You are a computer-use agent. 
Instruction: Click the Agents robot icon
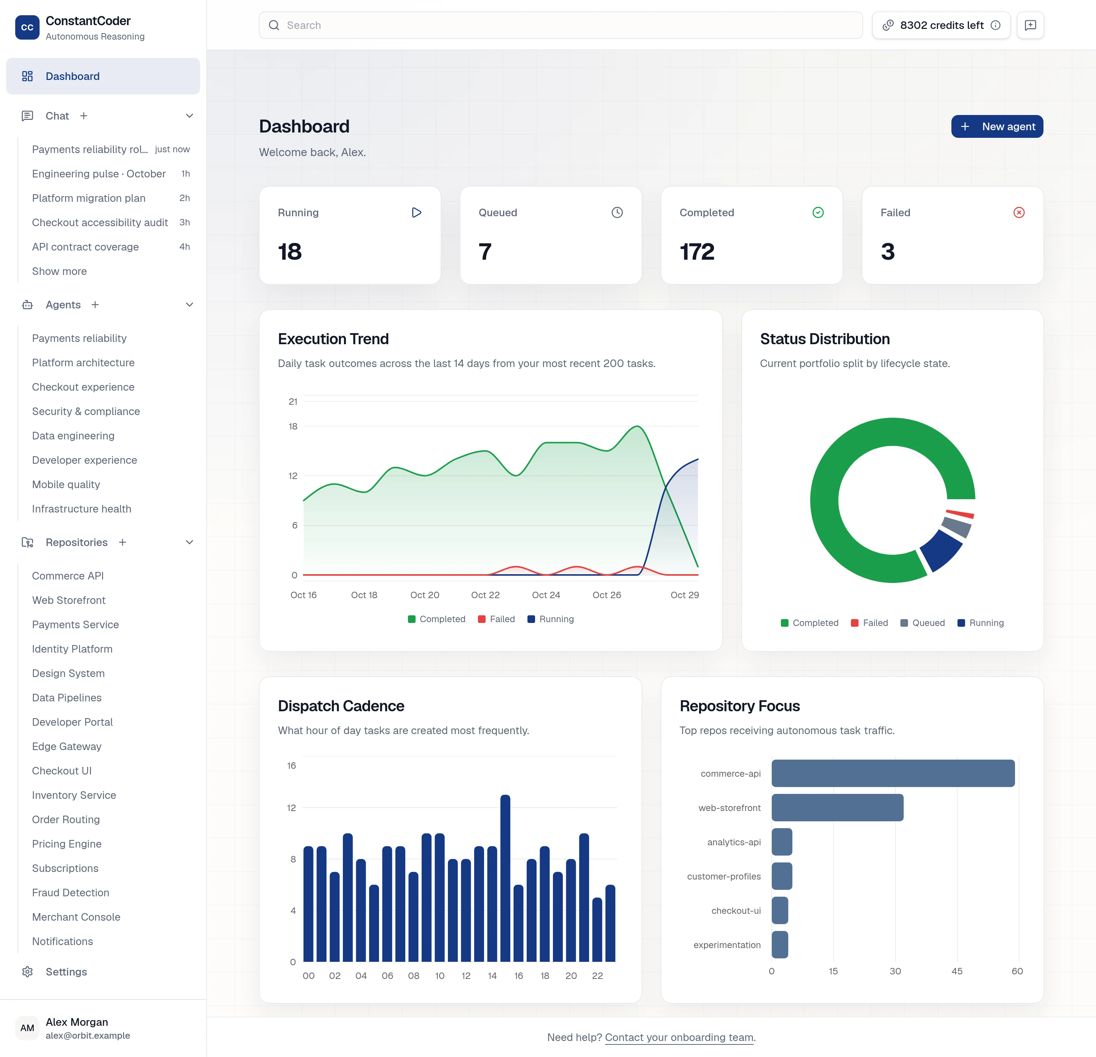coord(27,305)
